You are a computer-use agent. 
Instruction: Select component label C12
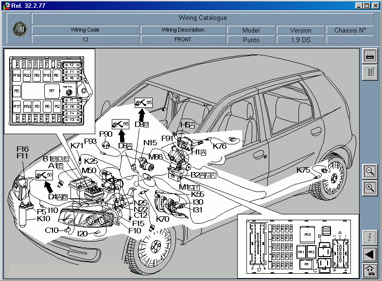[140, 215]
